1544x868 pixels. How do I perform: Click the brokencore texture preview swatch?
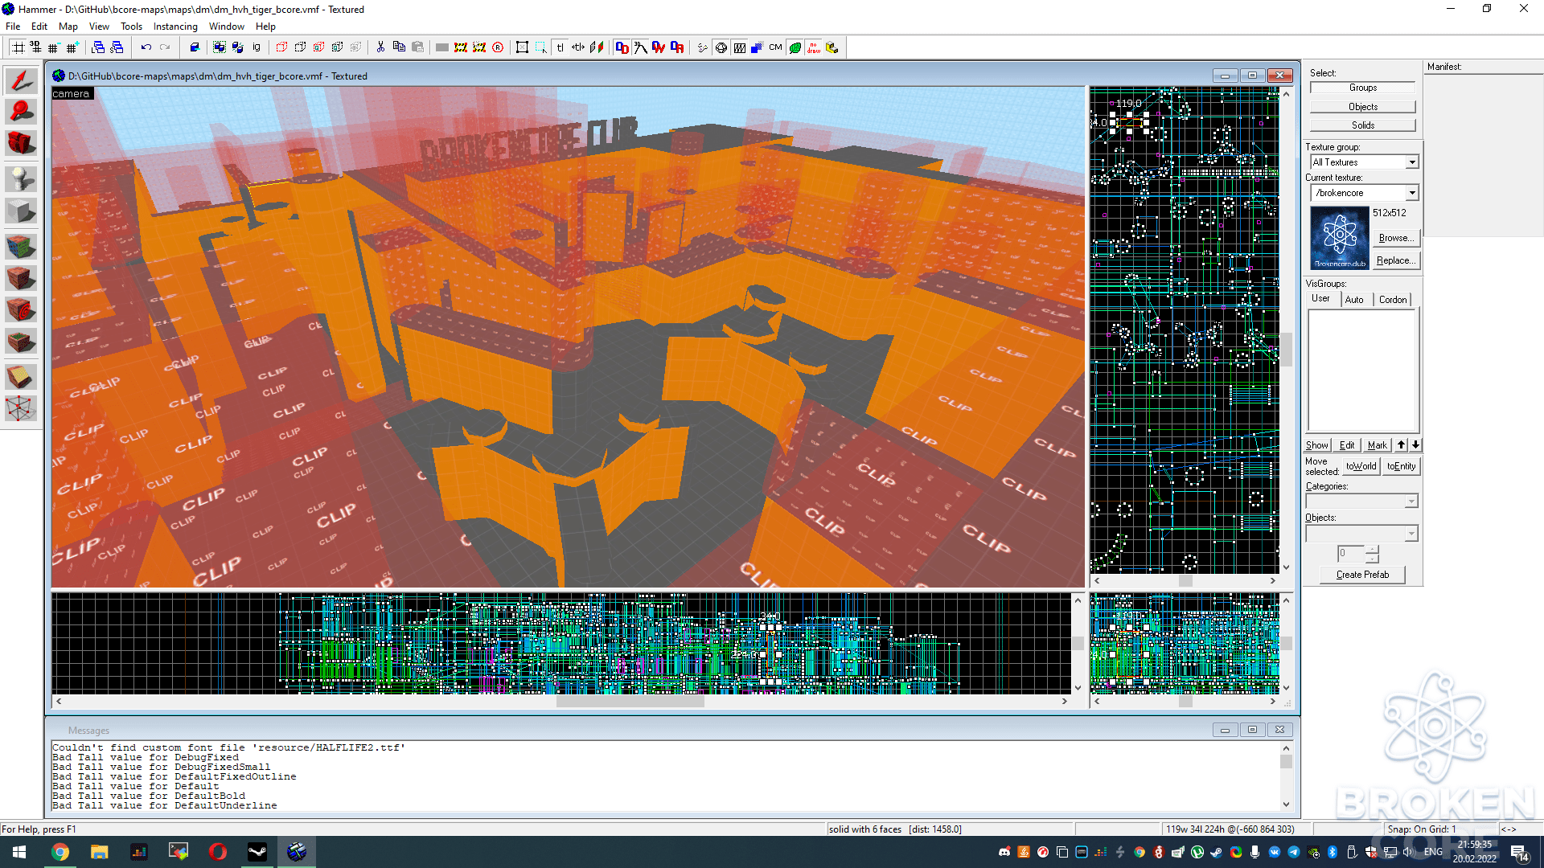1340,238
